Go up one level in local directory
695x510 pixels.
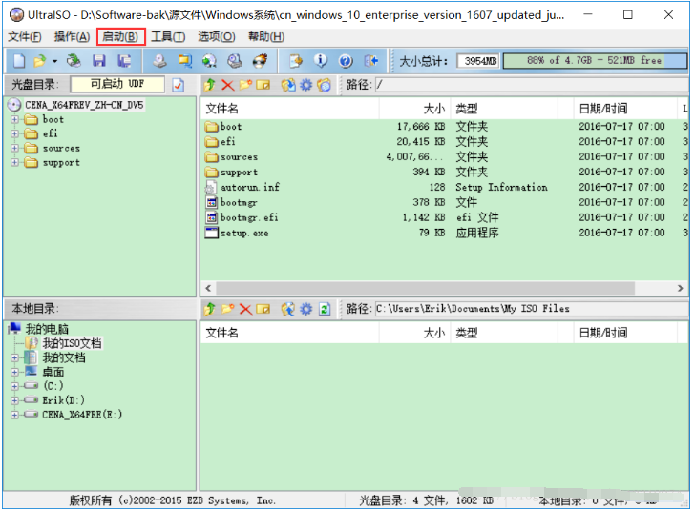pyautogui.click(x=210, y=309)
